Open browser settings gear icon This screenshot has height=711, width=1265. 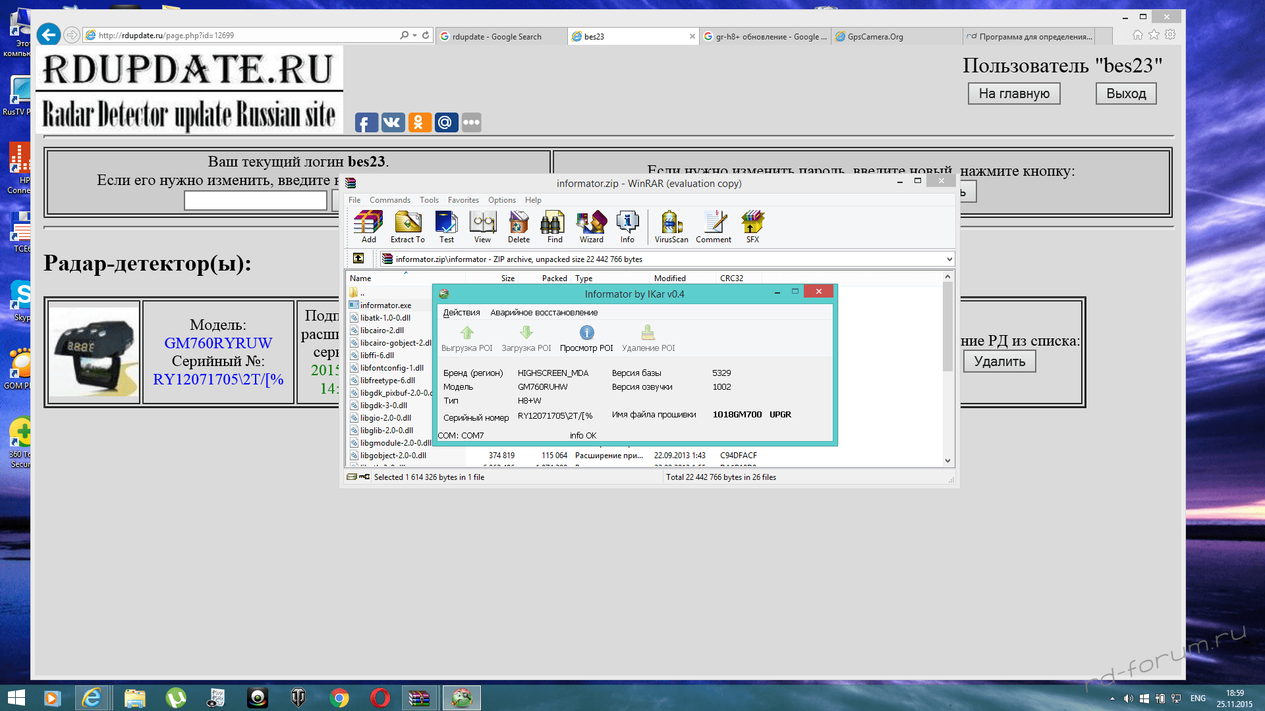coord(1170,35)
